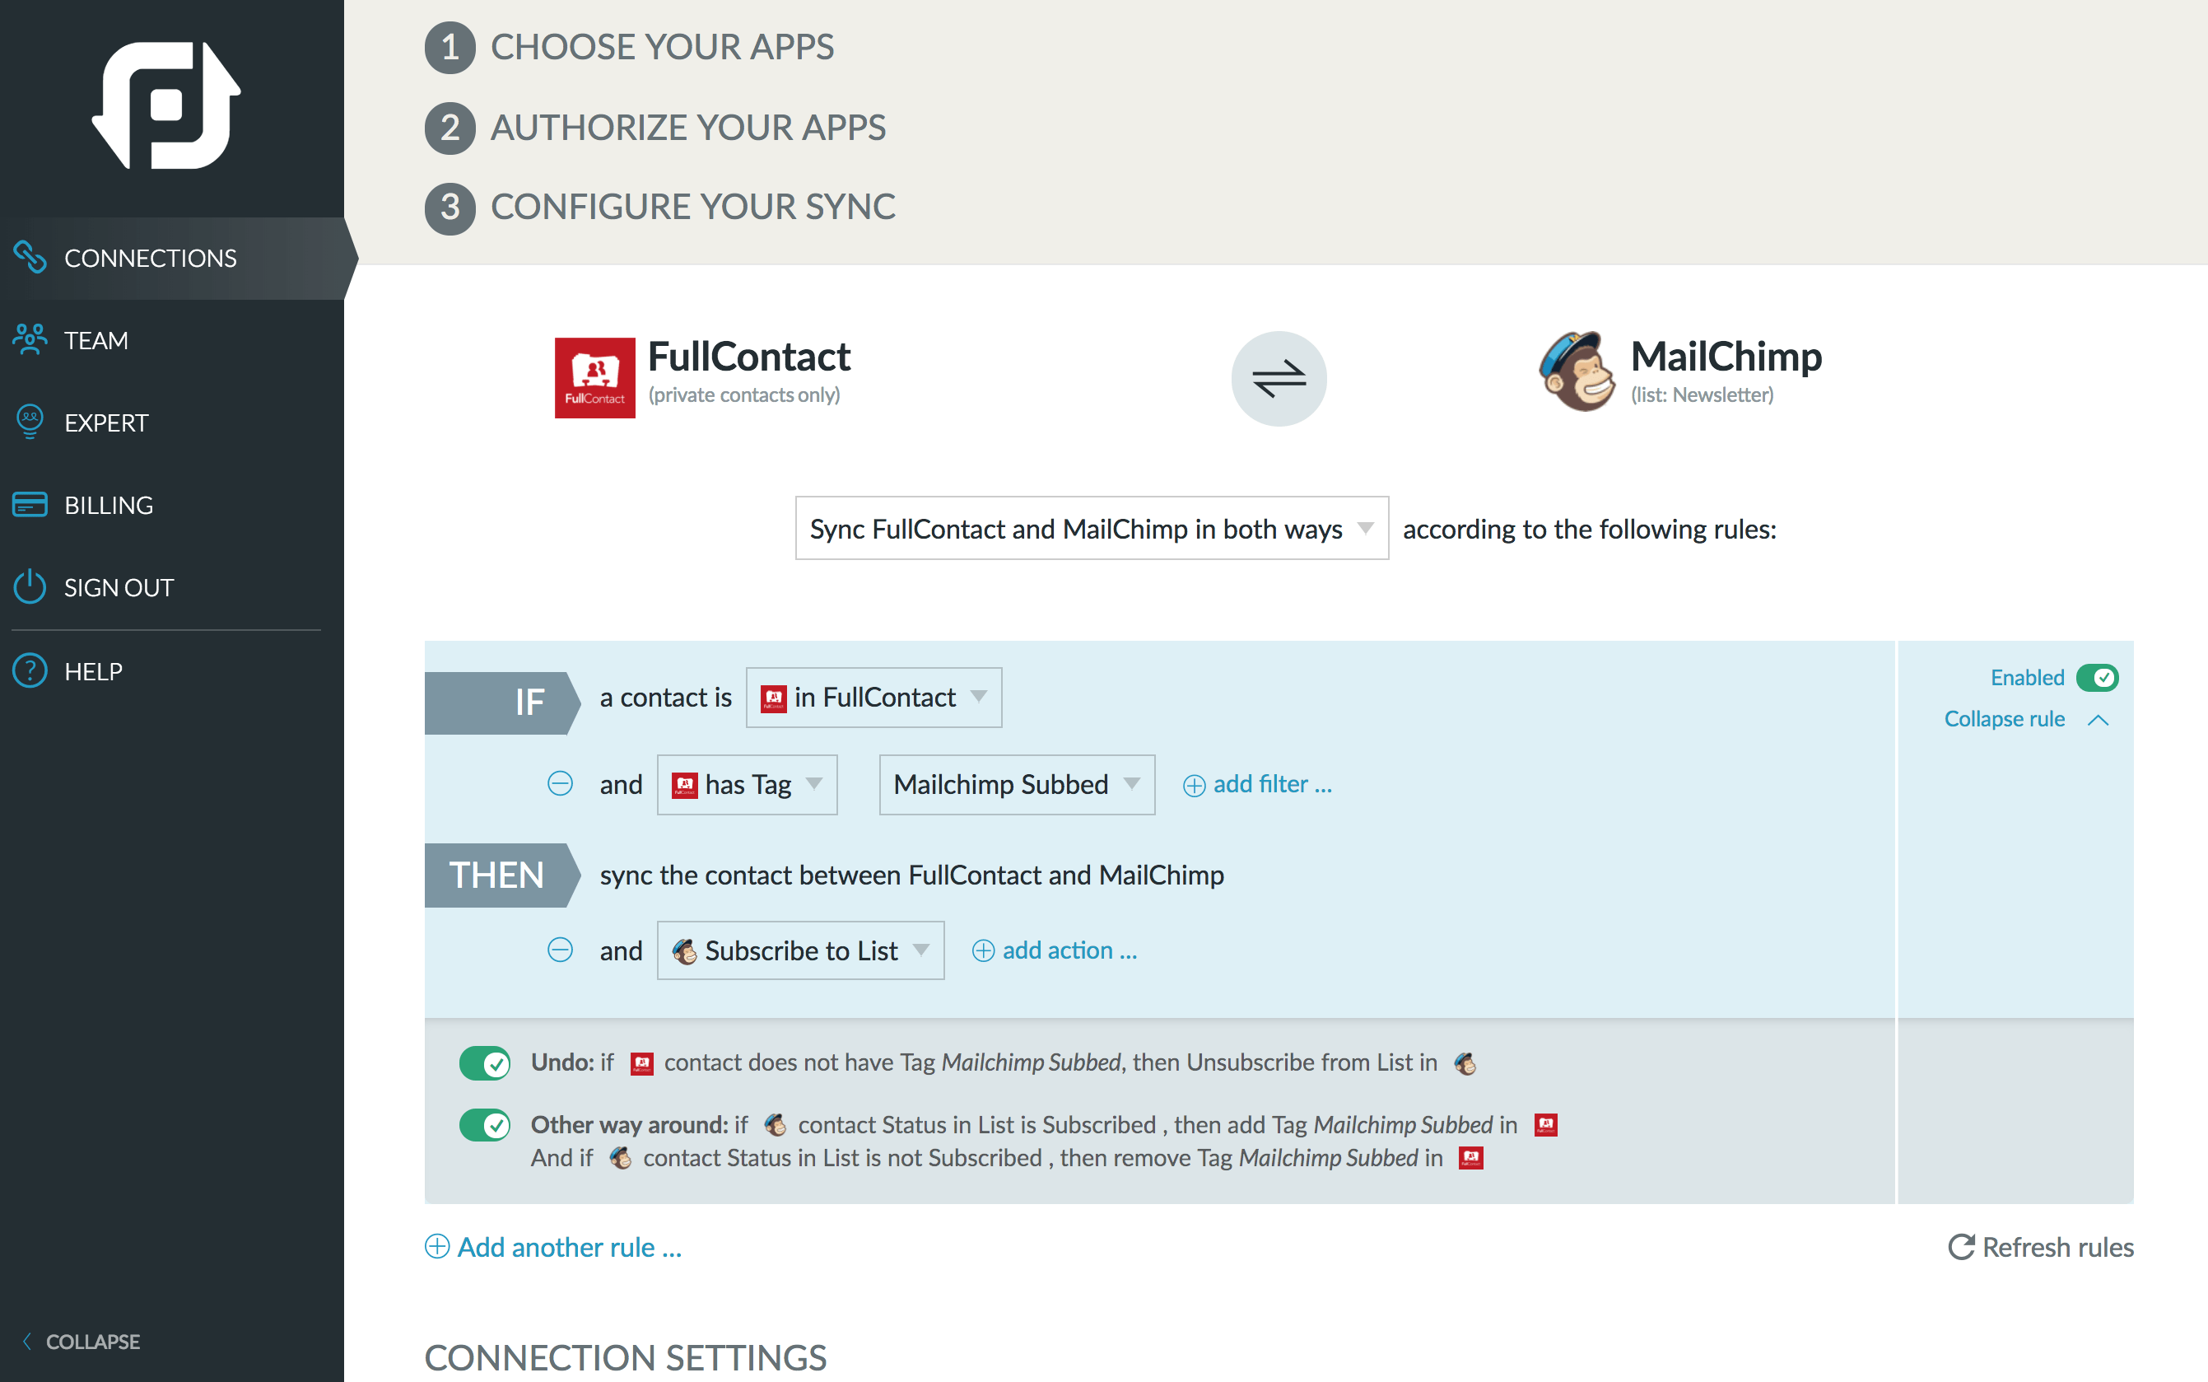Remove the 'has Tag' filter row

[x=560, y=784]
